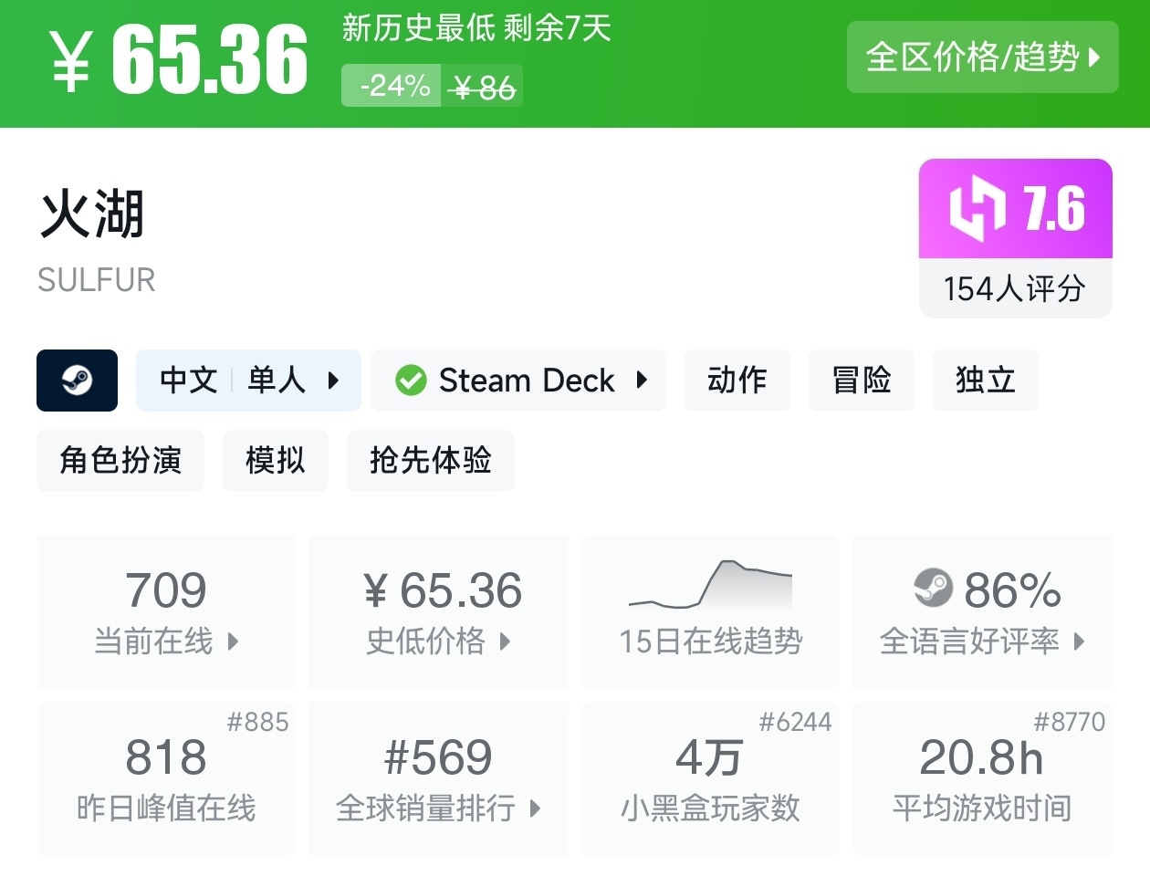Click the Steam icon beside 86% rating
The width and height of the screenshot is (1150, 876).
tap(933, 589)
